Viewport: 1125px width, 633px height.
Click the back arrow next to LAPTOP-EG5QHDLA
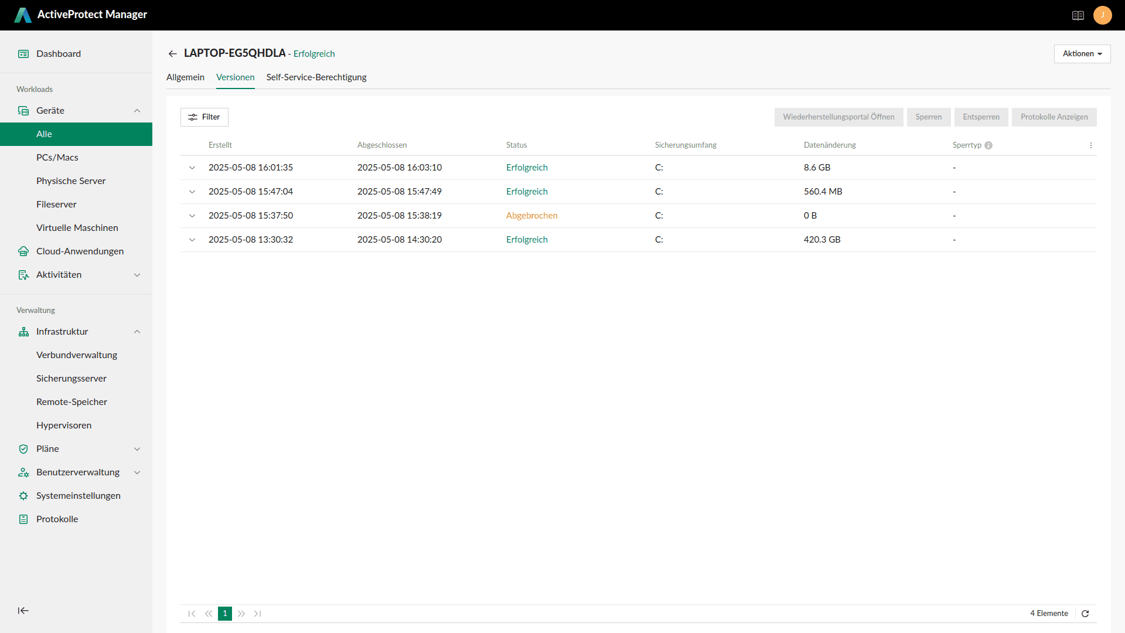pyautogui.click(x=172, y=54)
